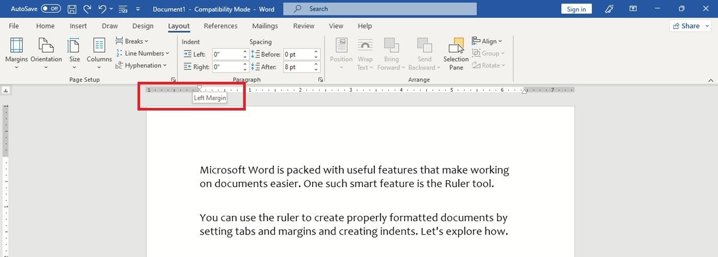Open the Review tab

click(x=304, y=26)
